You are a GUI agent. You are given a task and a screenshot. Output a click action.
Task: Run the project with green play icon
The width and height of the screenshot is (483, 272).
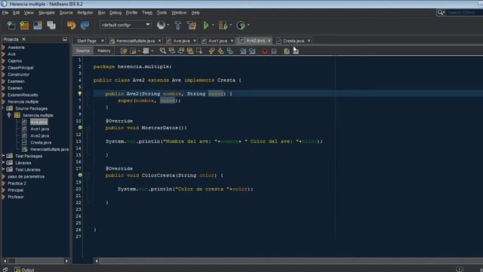[206, 25]
